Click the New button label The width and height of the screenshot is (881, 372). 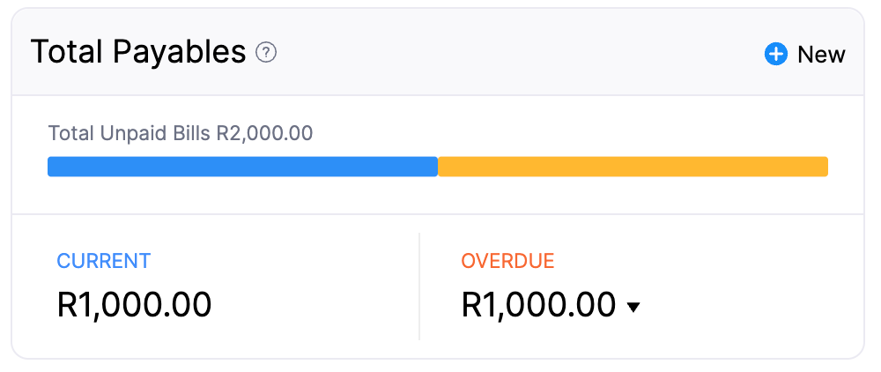[821, 55]
